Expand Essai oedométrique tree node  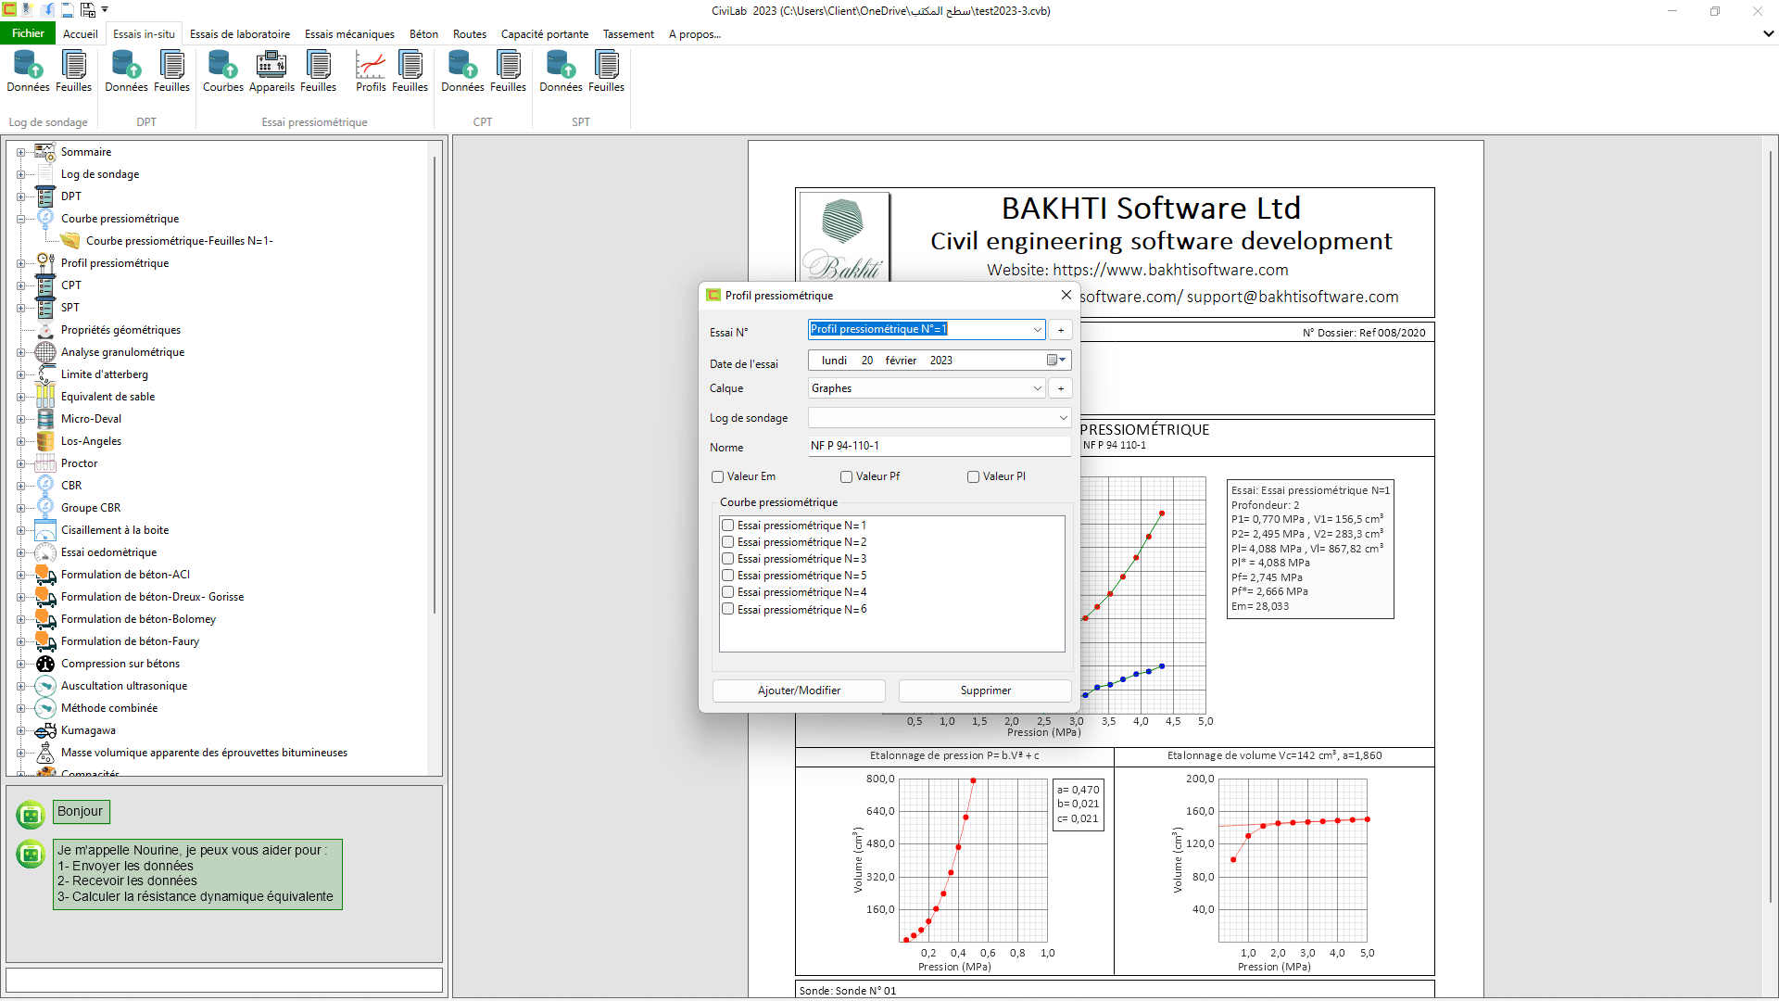pyautogui.click(x=20, y=553)
